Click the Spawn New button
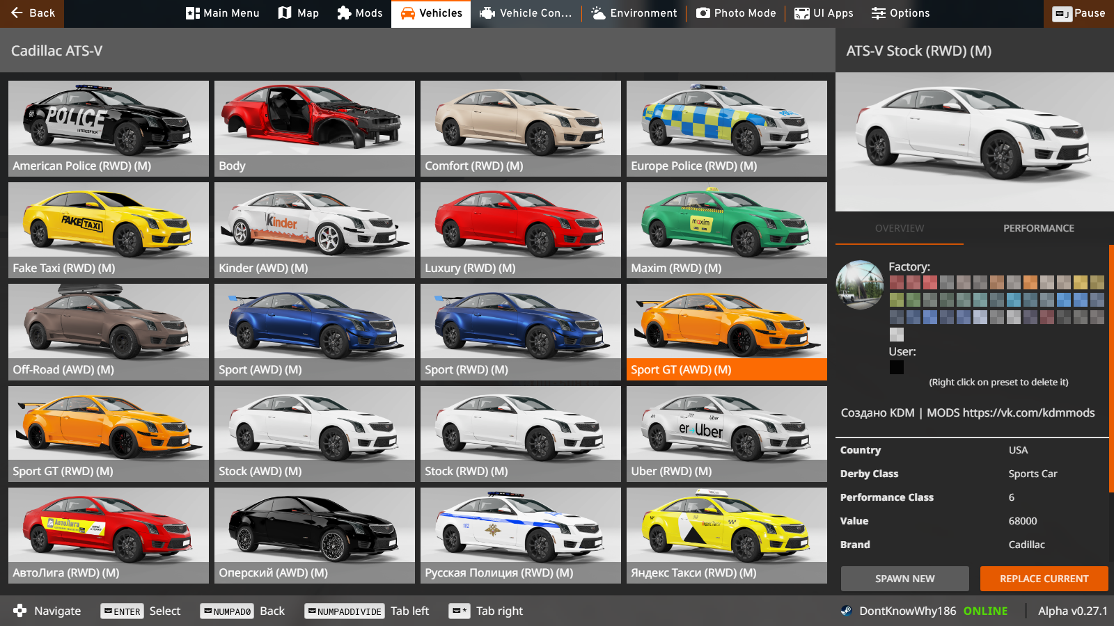 [904, 579]
